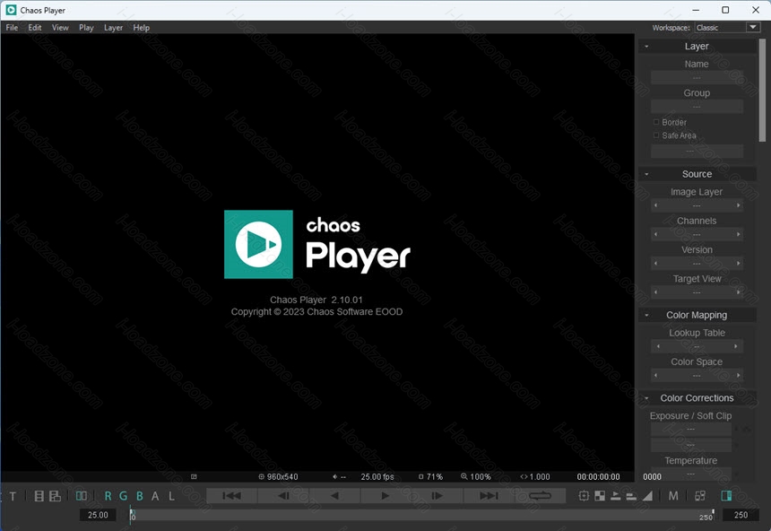Screen dimensions: 771x531
Task: Click previous arrow of Image Layer selector
Action: click(655, 205)
